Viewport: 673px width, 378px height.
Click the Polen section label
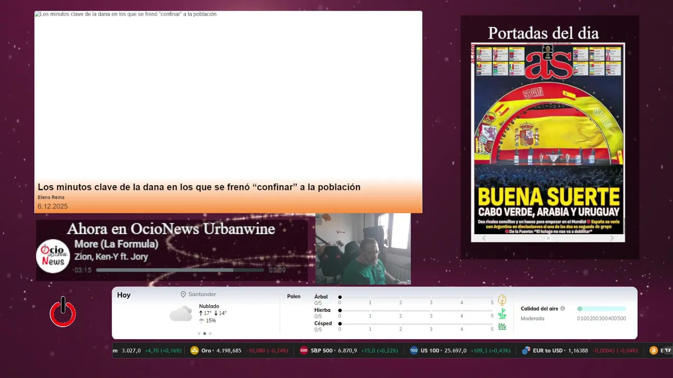click(x=294, y=297)
